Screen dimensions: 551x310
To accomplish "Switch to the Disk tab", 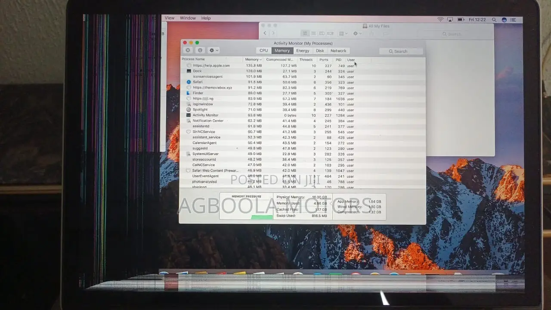I will pyautogui.click(x=320, y=51).
